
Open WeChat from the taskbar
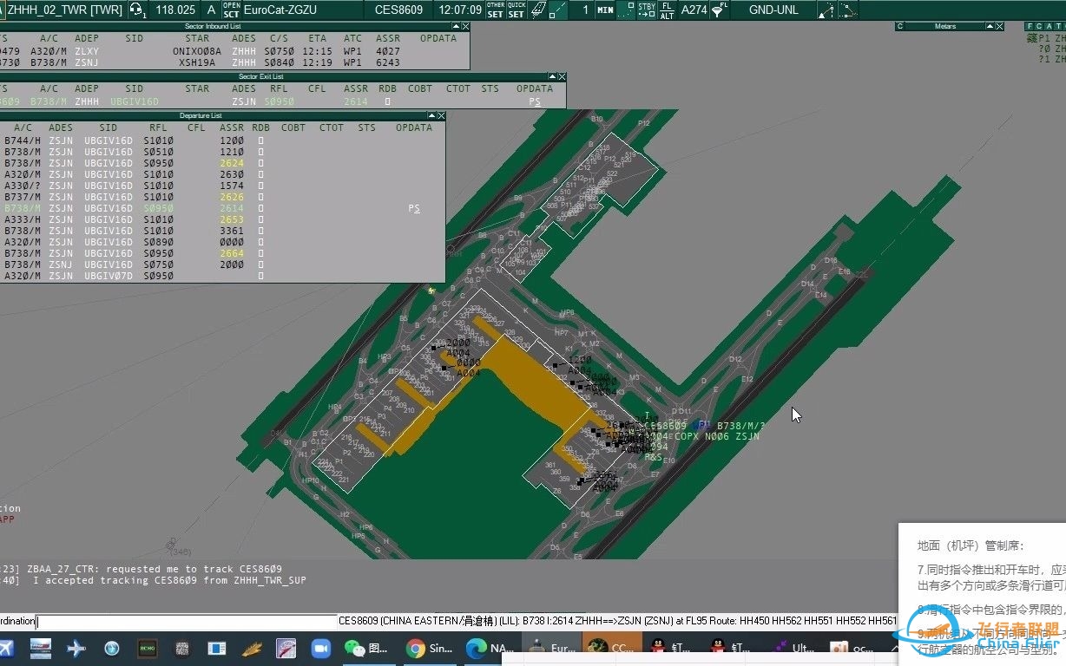[355, 648]
